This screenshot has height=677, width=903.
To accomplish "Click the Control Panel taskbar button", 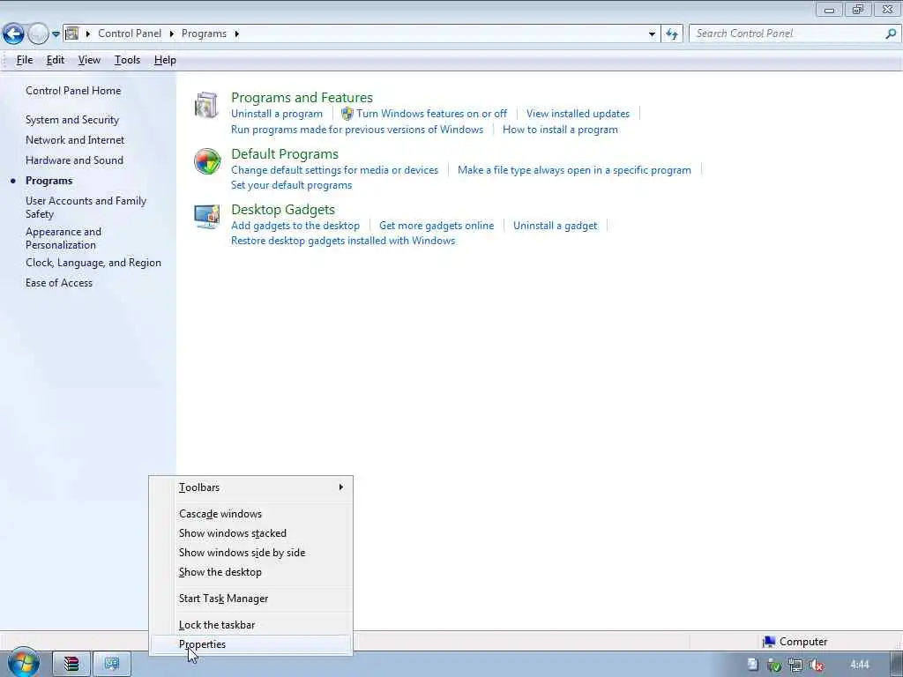I will coord(112,664).
